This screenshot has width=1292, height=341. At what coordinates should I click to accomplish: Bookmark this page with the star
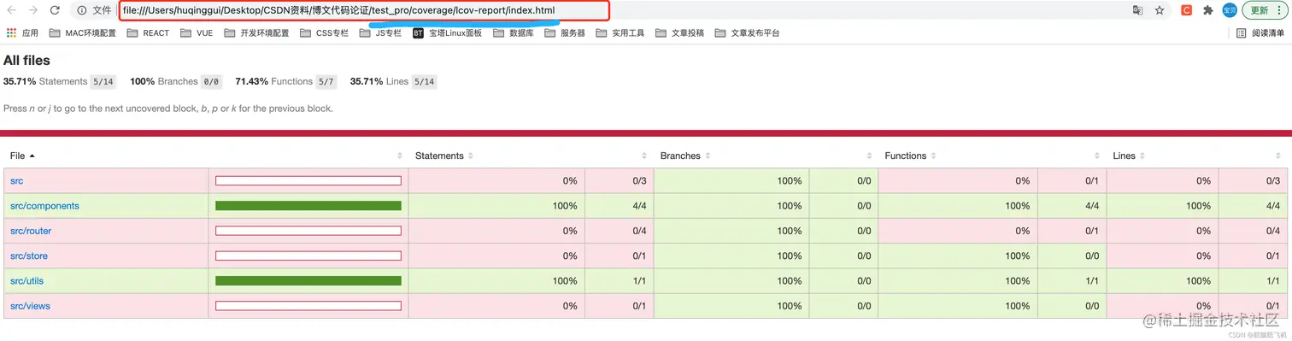pyautogui.click(x=1160, y=10)
